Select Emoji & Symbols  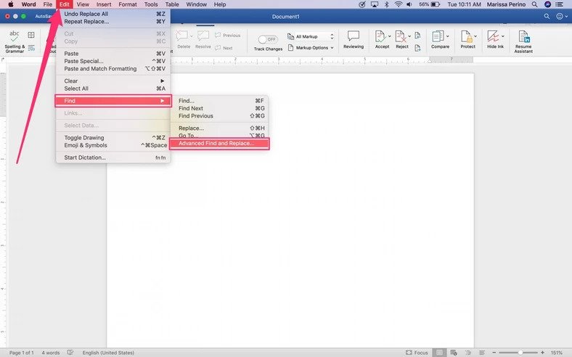(x=113, y=145)
